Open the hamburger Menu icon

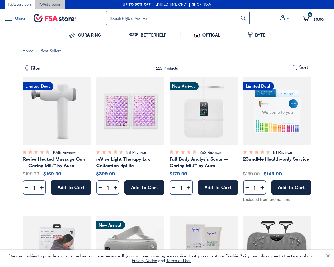point(9,19)
